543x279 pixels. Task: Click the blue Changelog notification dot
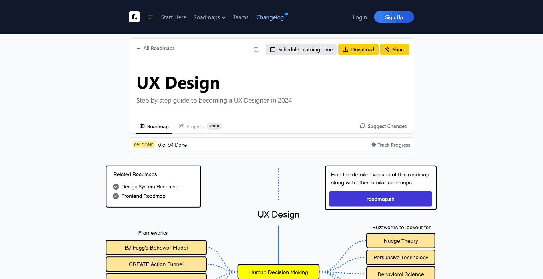(287, 14)
